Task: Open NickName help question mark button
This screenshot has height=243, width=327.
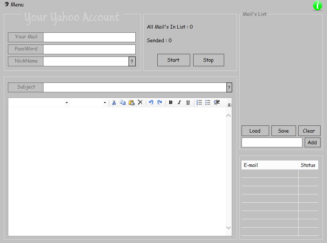Action: click(x=132, y=61)
